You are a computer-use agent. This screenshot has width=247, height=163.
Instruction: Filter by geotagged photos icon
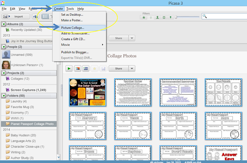171,17
